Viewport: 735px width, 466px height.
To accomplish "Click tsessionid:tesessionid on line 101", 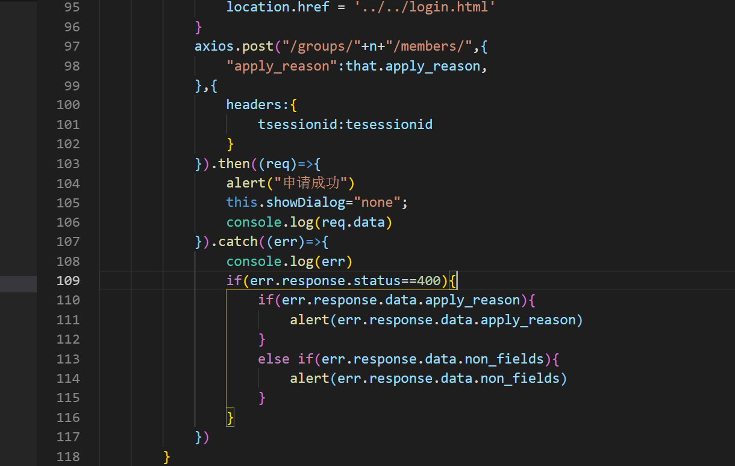I will [x=345, y=124].
